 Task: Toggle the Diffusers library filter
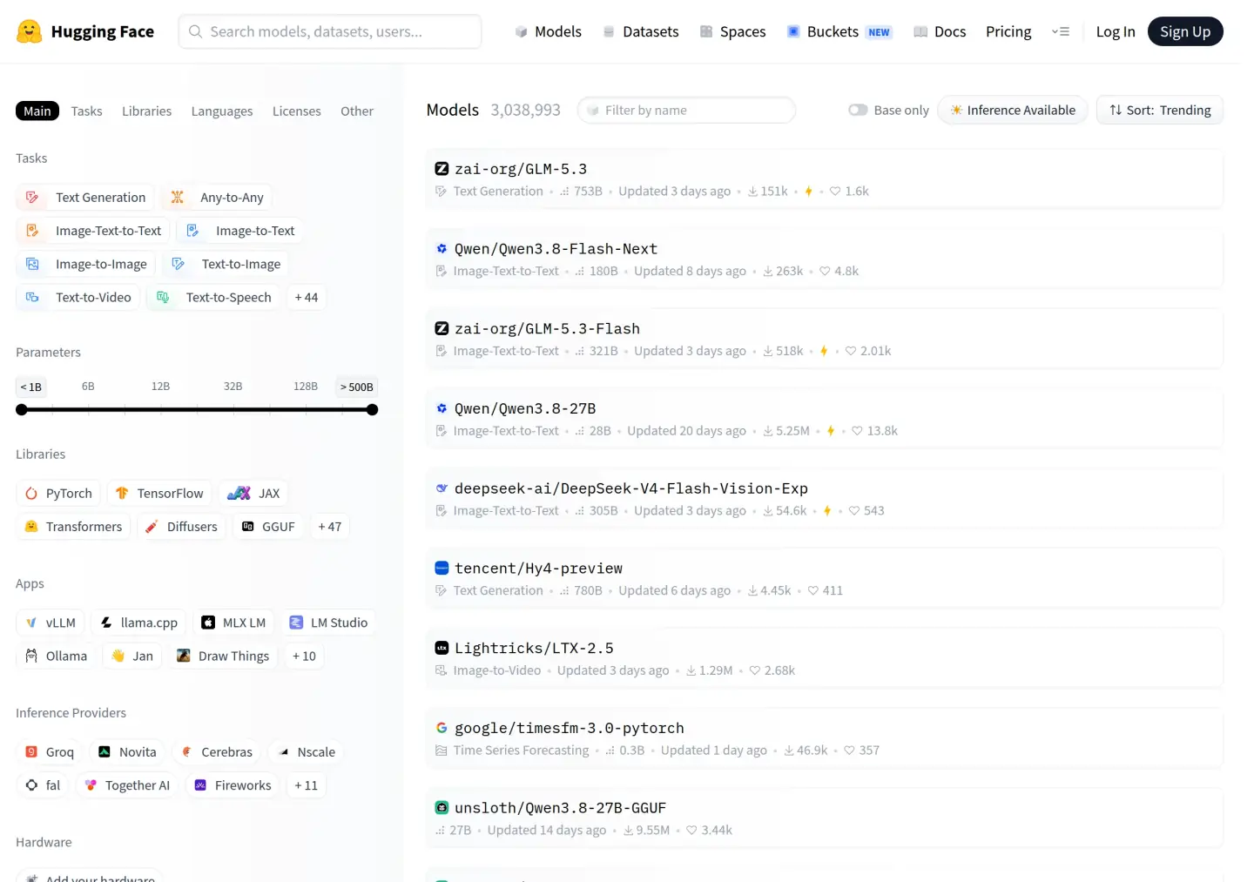pos(181,527)
